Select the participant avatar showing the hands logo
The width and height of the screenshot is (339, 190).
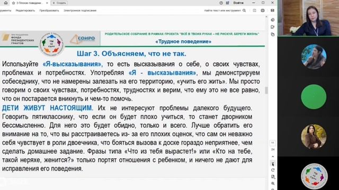coord(314,176)
